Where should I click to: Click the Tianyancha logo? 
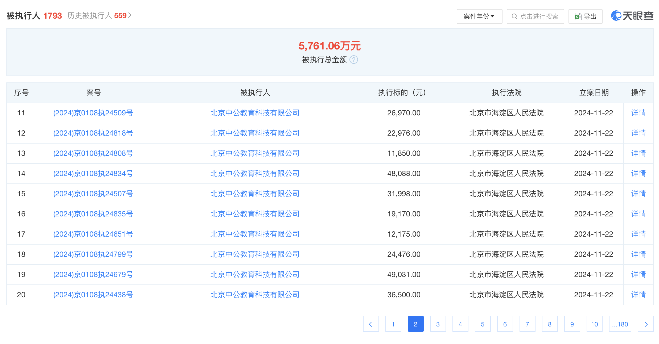pos(632,16)
